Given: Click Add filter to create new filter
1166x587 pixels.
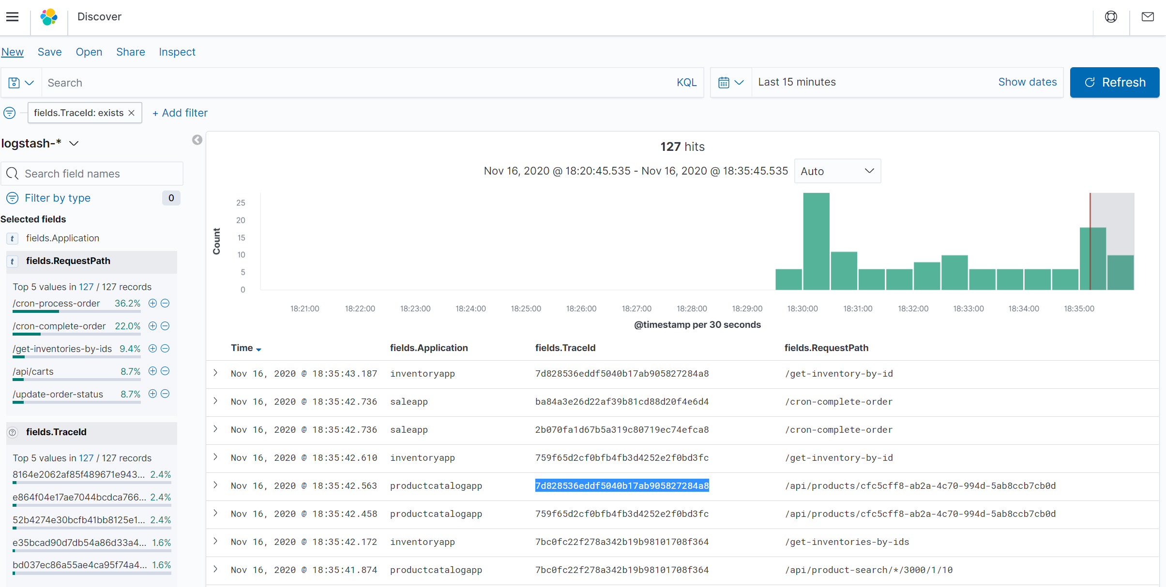Looking at the screenshot, I should click(x=179, y=113).
